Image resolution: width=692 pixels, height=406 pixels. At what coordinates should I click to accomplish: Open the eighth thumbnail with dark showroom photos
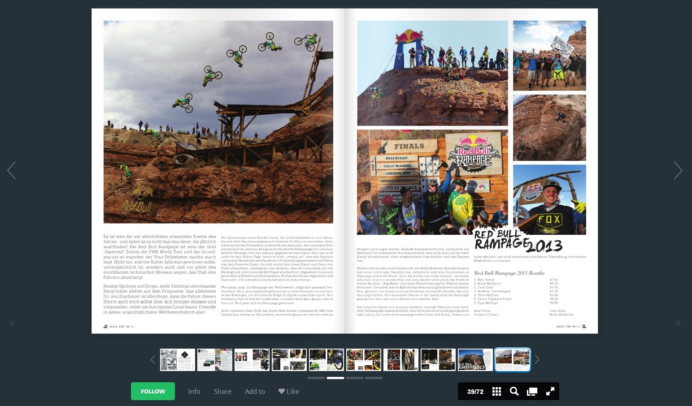(438, 359)
